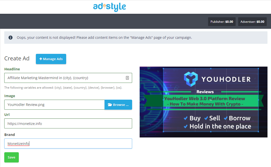Click the 'Headline' label
Image resolution: width=271 pixels, height=167 pixels.
pos(12,69)
